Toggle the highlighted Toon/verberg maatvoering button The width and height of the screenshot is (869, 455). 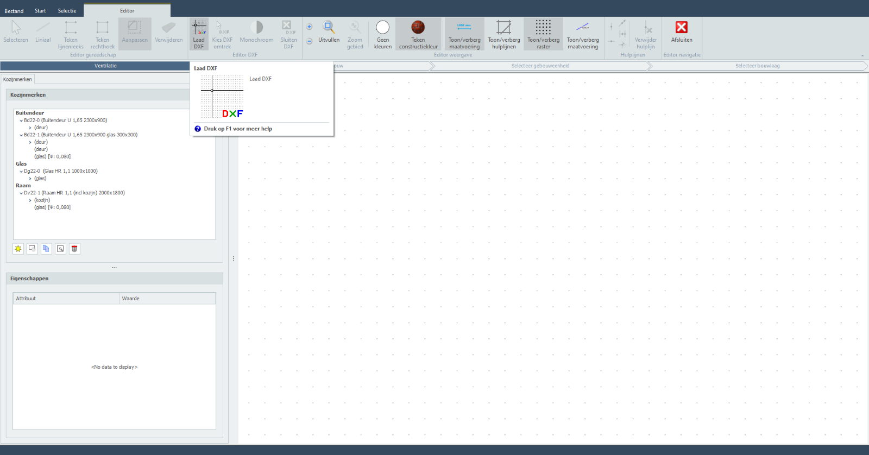(x=464, y=34)
